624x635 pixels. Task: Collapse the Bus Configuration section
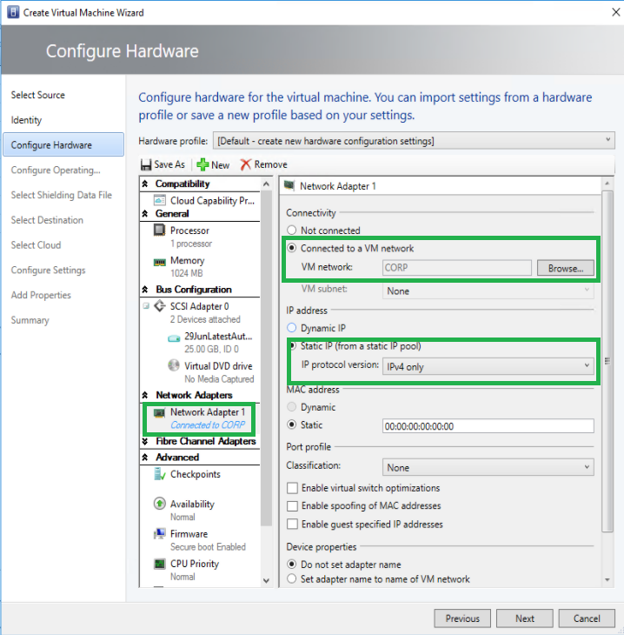(145, 289)
